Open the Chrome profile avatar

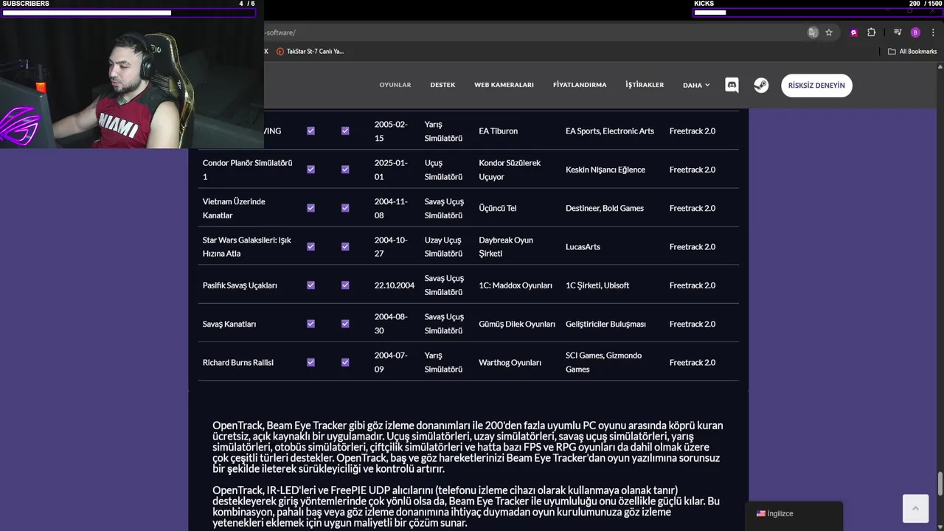tap(915, 32)
